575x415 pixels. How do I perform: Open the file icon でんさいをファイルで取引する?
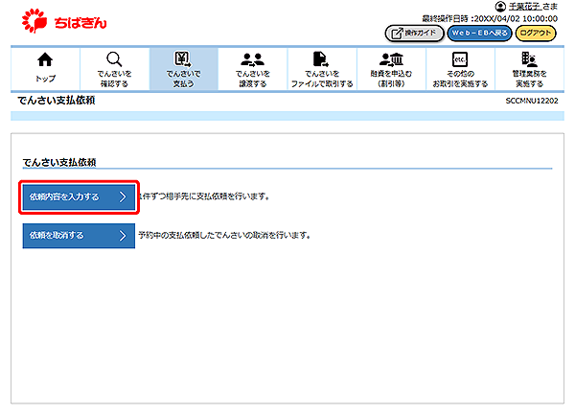pos(321,59)
